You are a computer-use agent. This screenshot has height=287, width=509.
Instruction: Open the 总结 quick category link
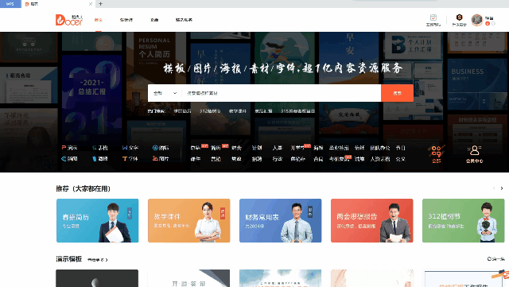coord(195,148)
